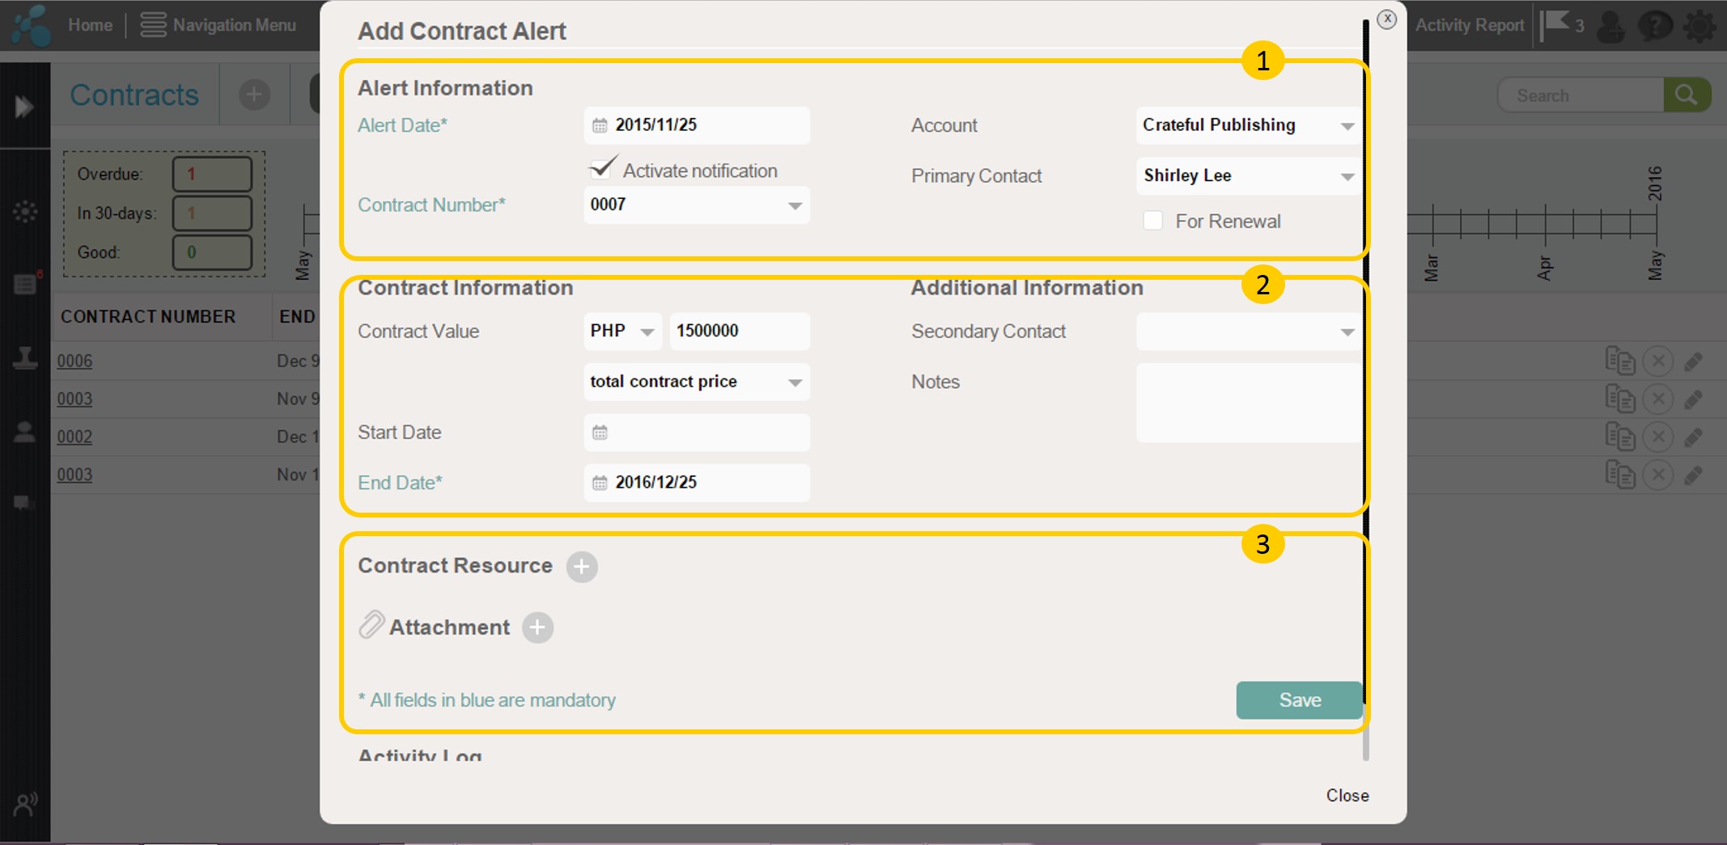Open the Primary Contact dropdown
Viewport: 1727px width, 845px height.
[x=1249, y=175]
